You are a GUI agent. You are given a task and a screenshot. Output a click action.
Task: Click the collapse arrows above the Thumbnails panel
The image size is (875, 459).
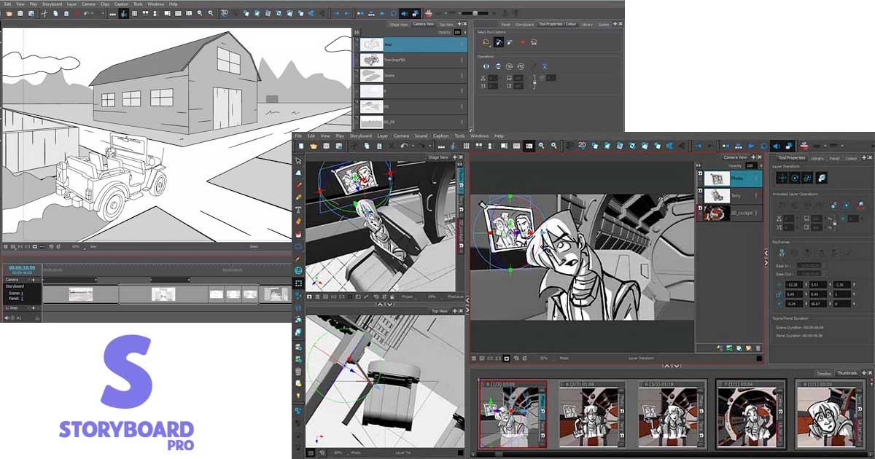[x=672, y=366]
